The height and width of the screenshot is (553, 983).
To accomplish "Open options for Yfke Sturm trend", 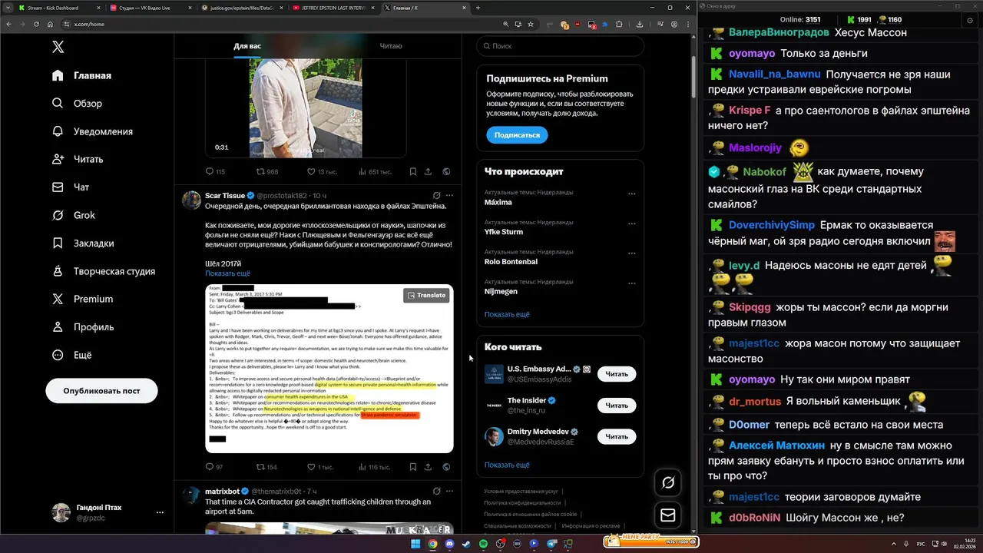I will click(x=632, y=224).
